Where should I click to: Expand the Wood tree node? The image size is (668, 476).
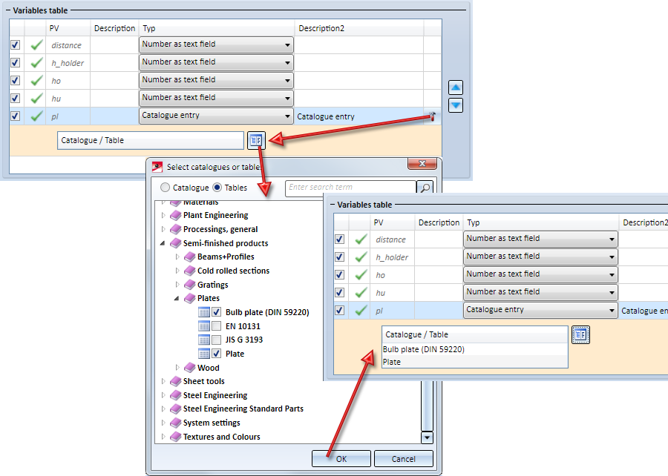tap(177, 368)
